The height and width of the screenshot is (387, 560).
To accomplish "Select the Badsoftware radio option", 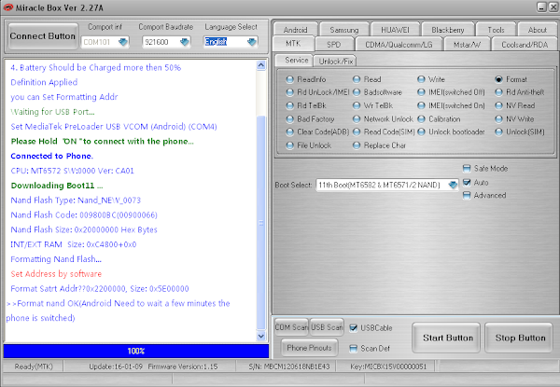I will [x=357, y=92].
